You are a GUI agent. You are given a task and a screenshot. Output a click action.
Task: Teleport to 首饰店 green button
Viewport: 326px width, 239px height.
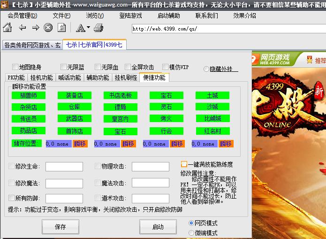[x=75, y=131]
